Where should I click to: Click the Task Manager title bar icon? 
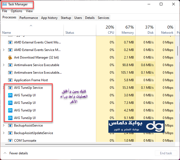pos(5,4)
